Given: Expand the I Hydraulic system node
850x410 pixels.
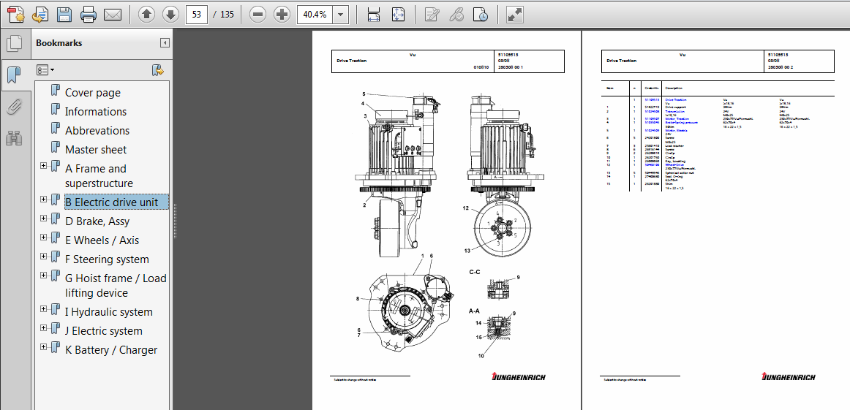Looking at the screenshot, I should [x=43, y=308].
